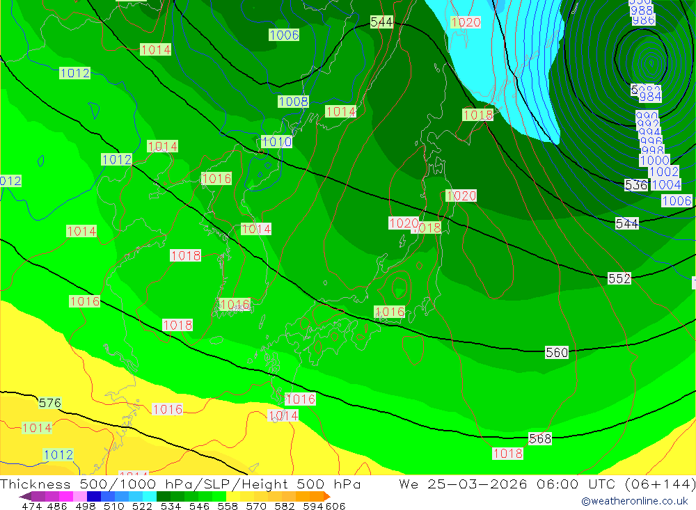Click the 594 legend value
696x510 pixels.
click(313, 506)
